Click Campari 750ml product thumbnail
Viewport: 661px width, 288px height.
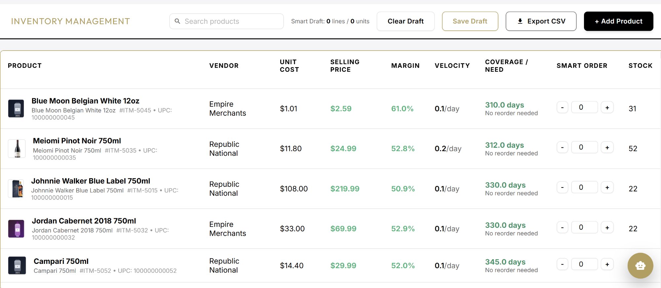[17, 265]
